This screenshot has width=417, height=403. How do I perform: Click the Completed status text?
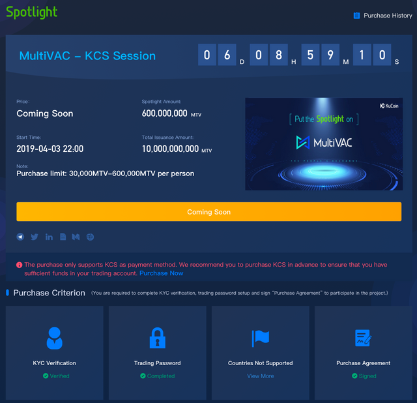tap(161, 376)
